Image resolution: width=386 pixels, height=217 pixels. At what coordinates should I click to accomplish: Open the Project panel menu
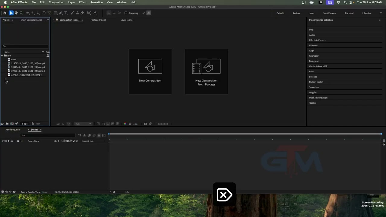coord(12,20)
